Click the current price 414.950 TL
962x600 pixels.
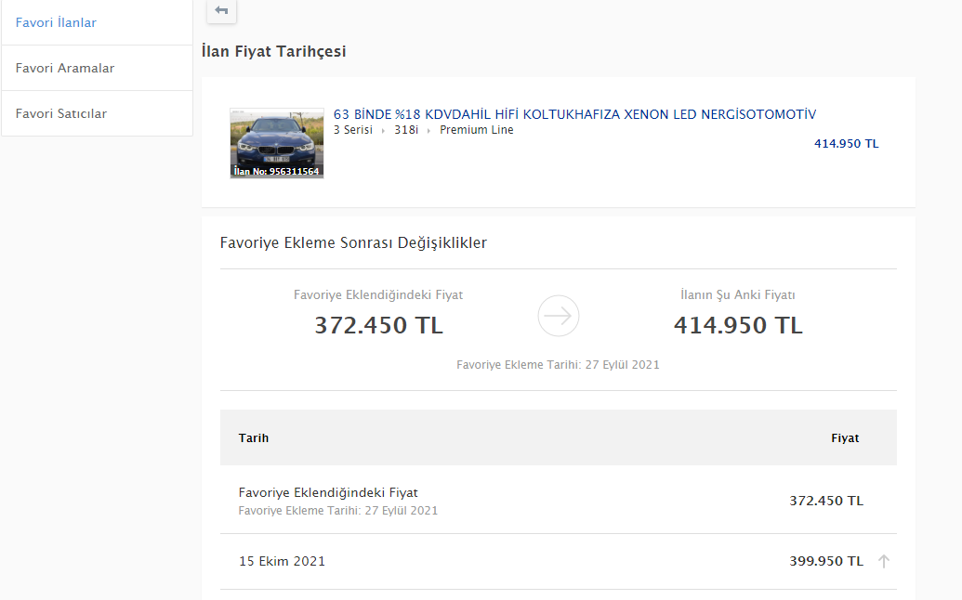coord(846,143)
